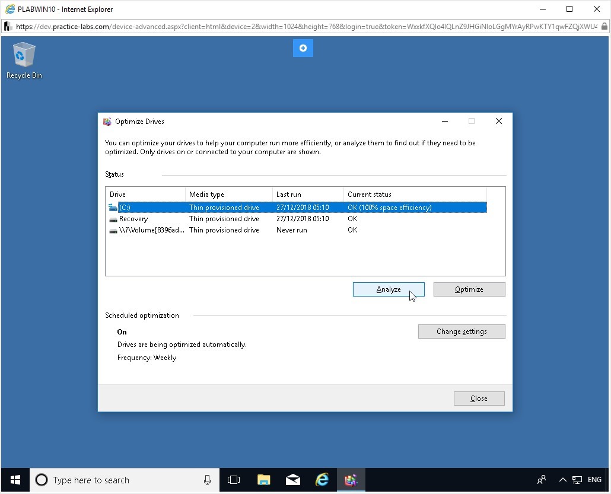Click the network icon in the system tray
The image size is (611, 494).
[577, 480]
